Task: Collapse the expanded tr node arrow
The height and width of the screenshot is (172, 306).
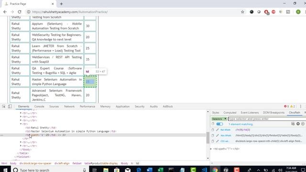Action: [21, 124]
